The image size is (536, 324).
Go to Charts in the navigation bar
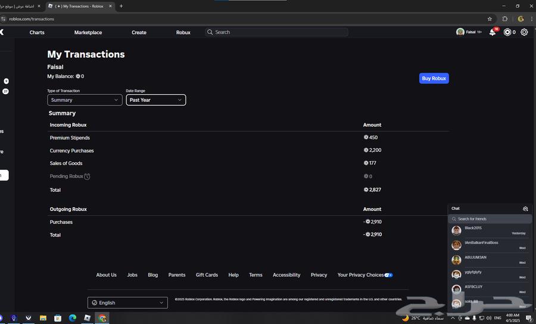(37, 33)
